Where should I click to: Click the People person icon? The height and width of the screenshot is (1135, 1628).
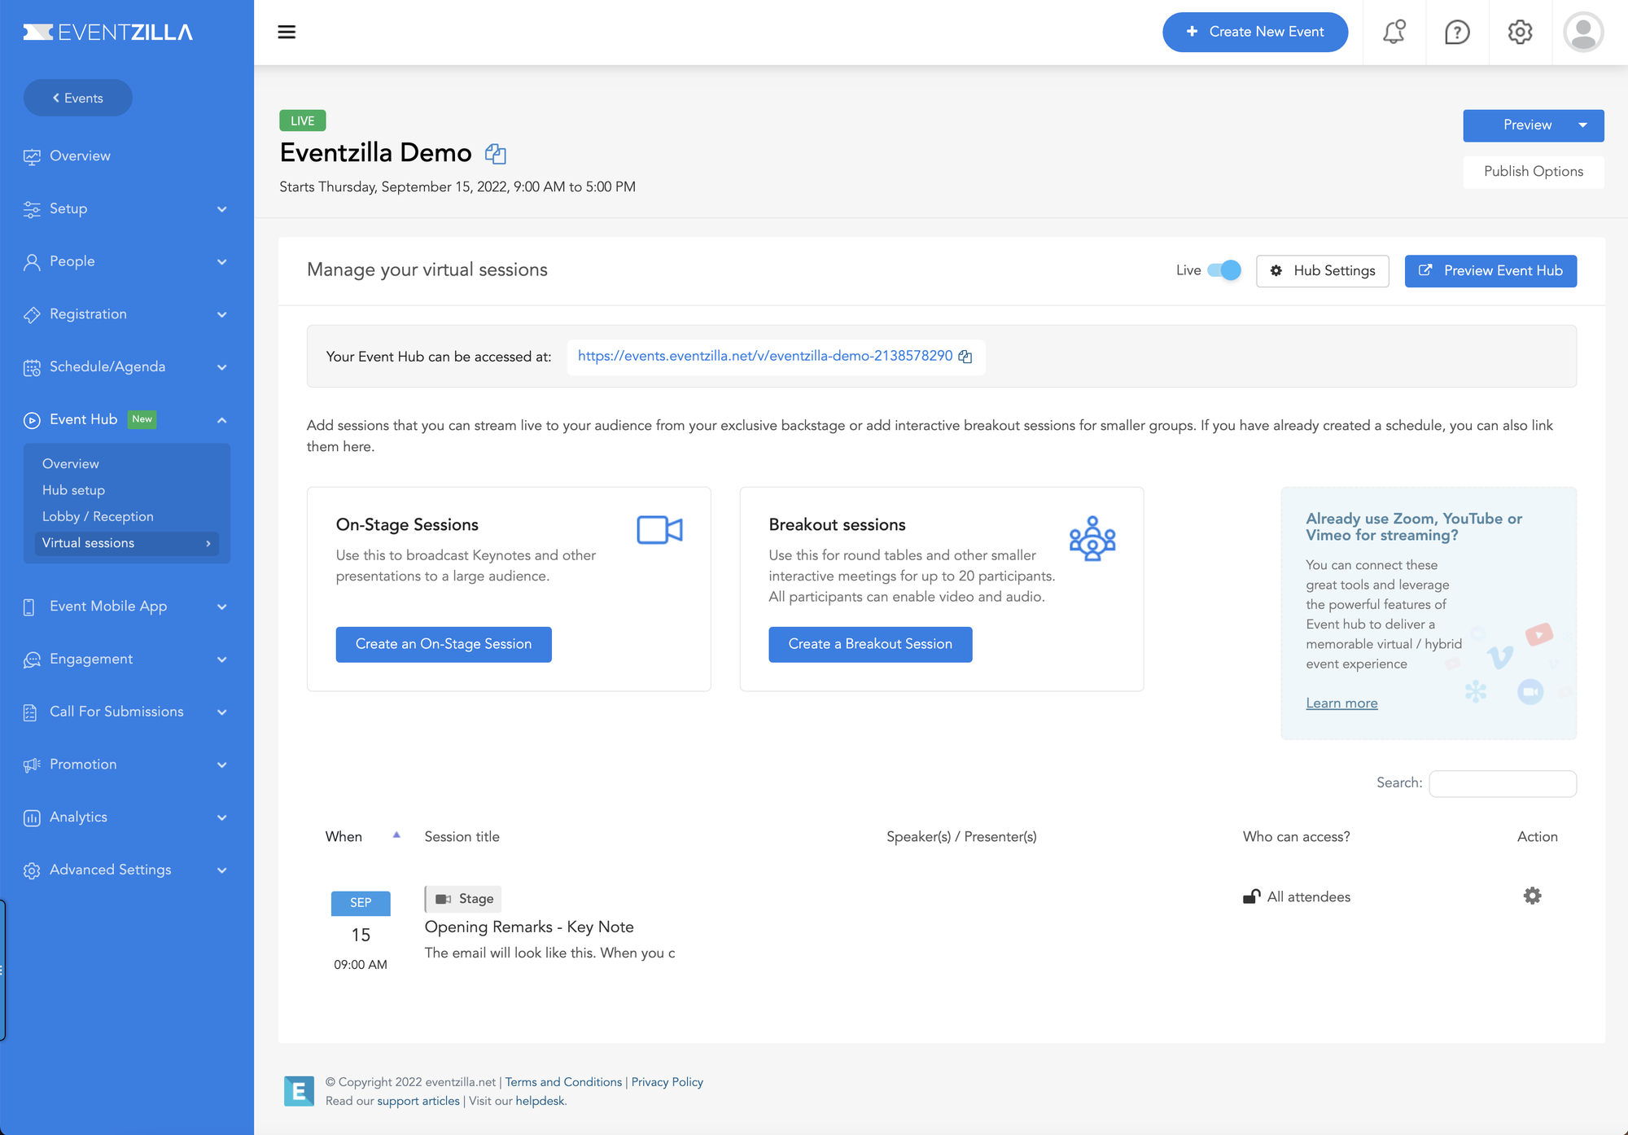pos(32,262)
